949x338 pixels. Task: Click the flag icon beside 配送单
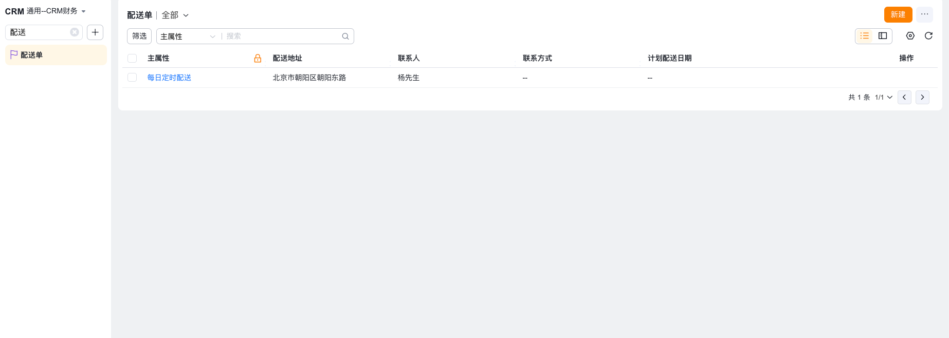coord(14,54)
